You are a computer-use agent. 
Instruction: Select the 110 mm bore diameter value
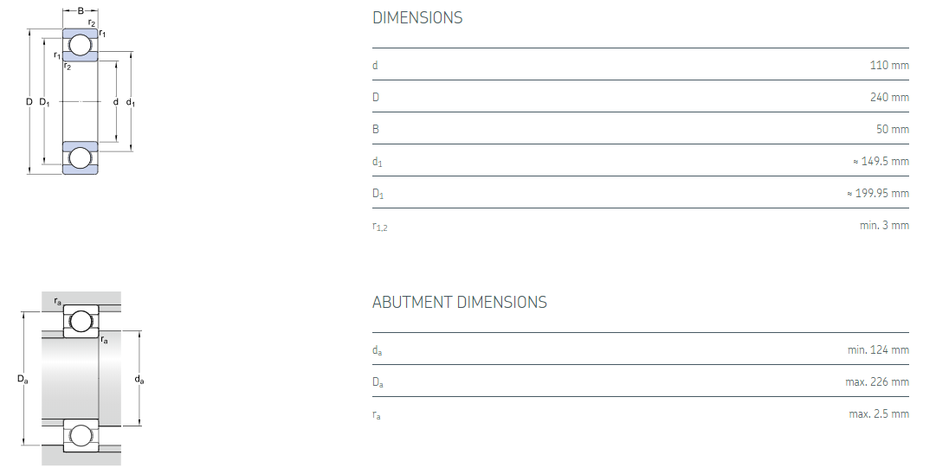[x=889, y=65]
